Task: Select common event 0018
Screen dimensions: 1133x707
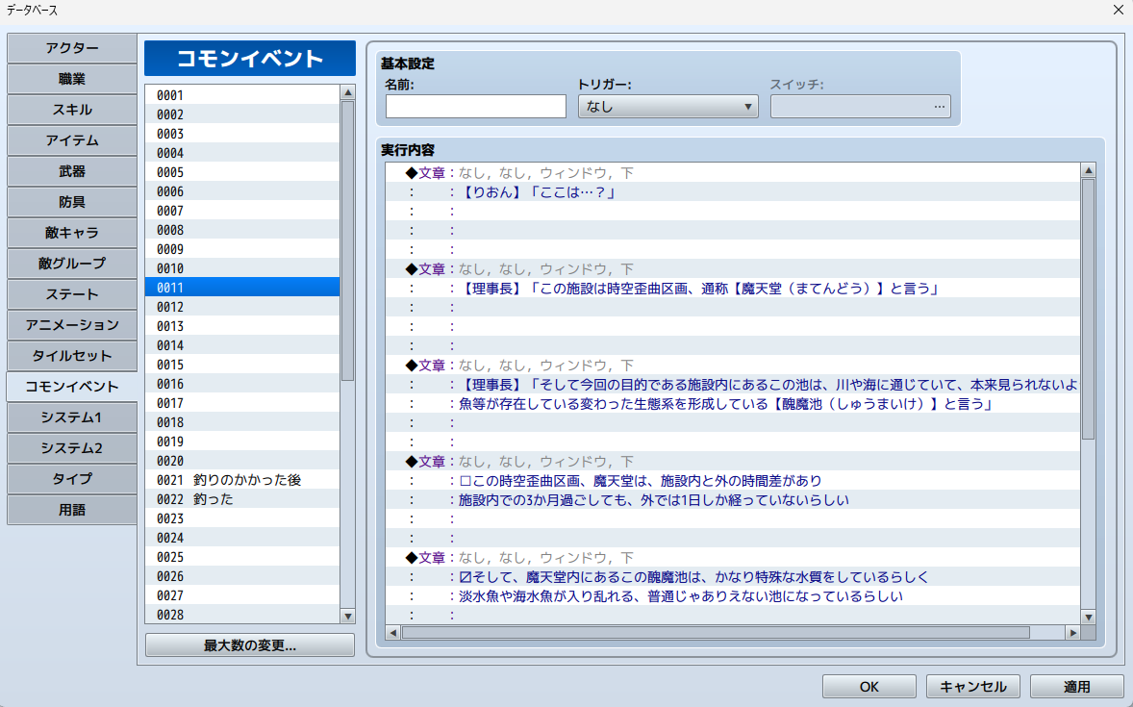Action: click(x=242, y=422)
